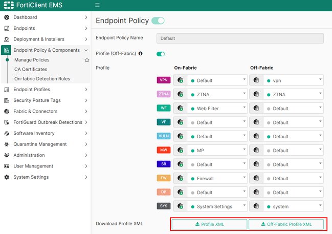Select On-fabric Detection Rules

click(42, 79)
